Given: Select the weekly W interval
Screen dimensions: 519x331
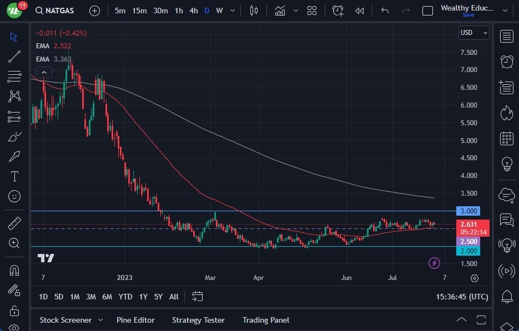Looking at the screenshot, I should point(219,11).
